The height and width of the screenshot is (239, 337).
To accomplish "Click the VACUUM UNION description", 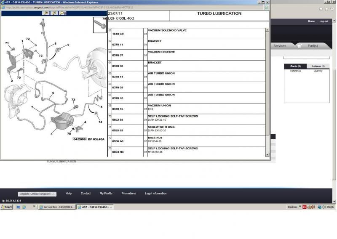I will 159,106.
